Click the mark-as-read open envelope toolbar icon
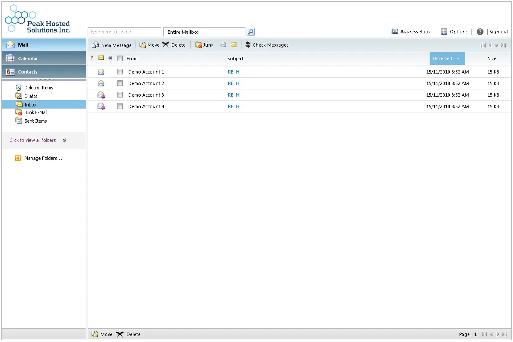 point(223,45)
